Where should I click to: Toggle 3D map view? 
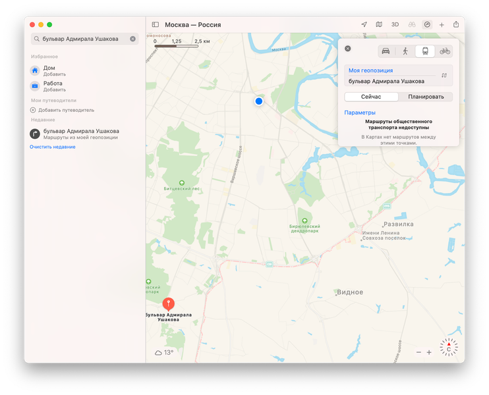(395, 24)
